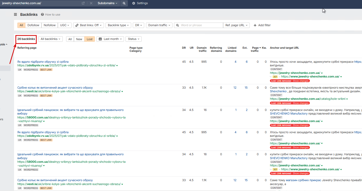Expand the Subdomains mode dropdown
Viewport: 362px width, 191px height.
click(107, 3)
